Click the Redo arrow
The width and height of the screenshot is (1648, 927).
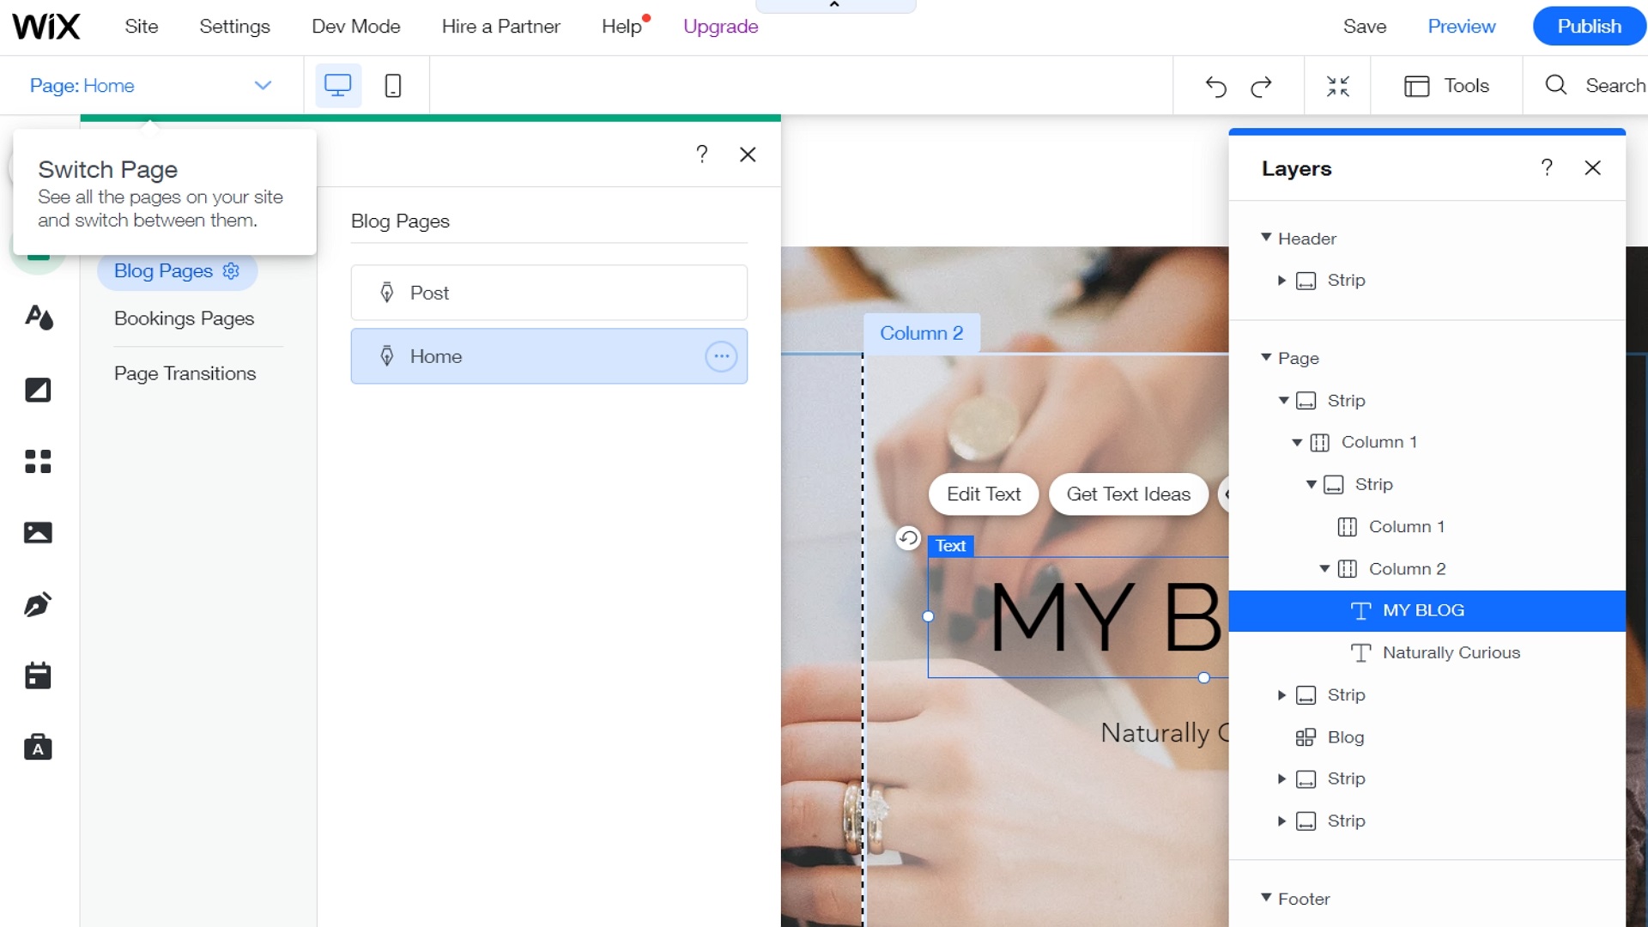point(1262,86)
